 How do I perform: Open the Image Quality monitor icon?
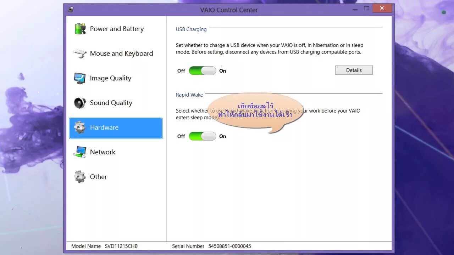tap(79, 78)
